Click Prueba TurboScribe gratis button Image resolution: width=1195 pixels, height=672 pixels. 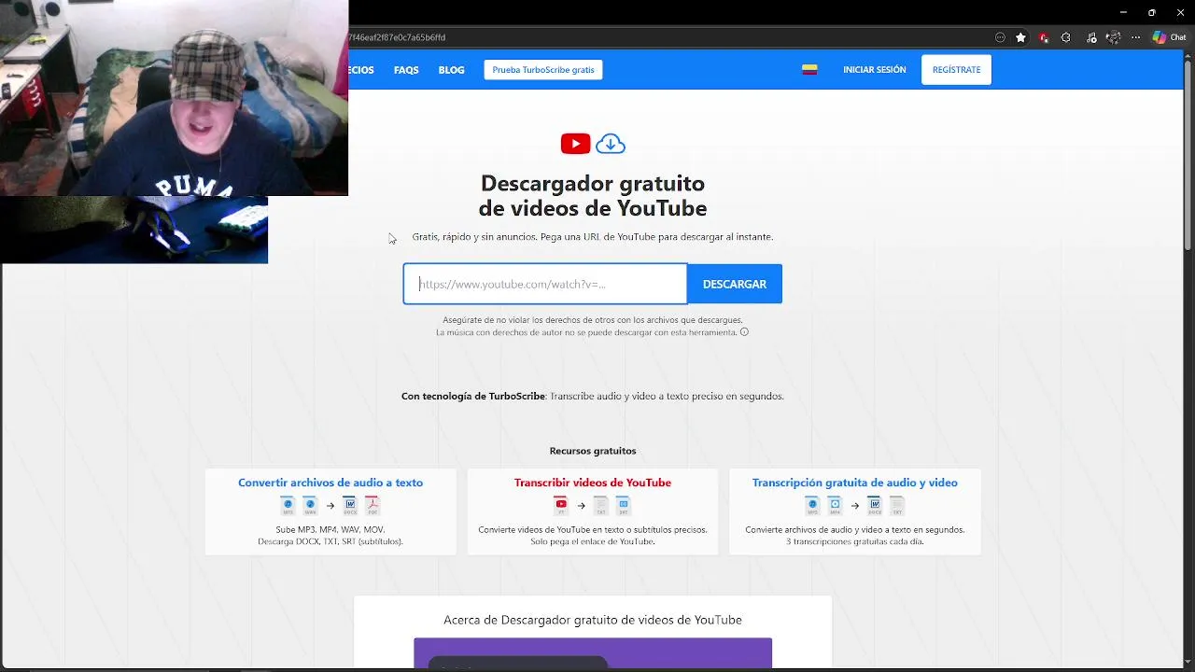click(x=543, y=70)
